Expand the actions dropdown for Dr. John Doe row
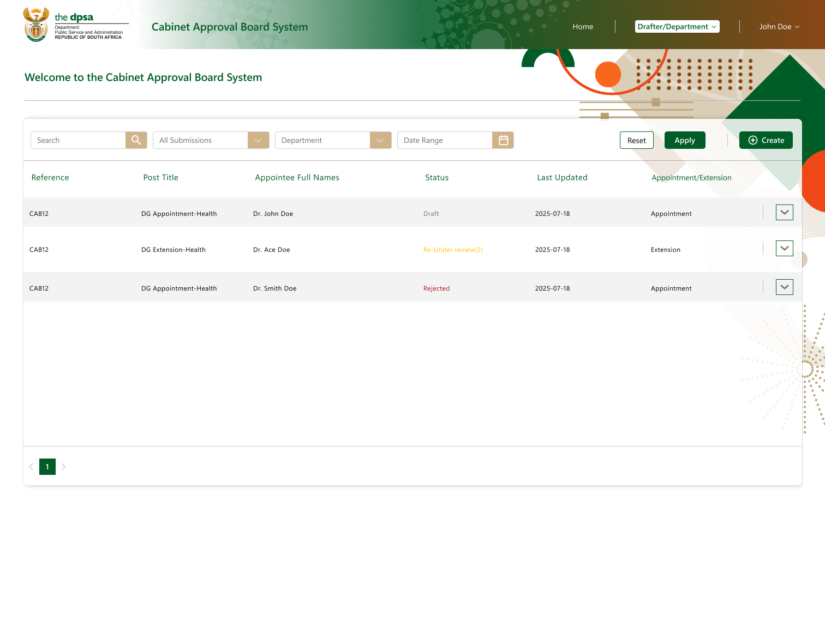Screen dimensions: 825x639 [784, 212]
